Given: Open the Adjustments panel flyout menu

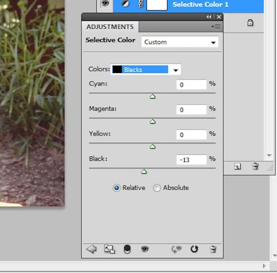Looking at the screenshot, I should pos(216,27).
